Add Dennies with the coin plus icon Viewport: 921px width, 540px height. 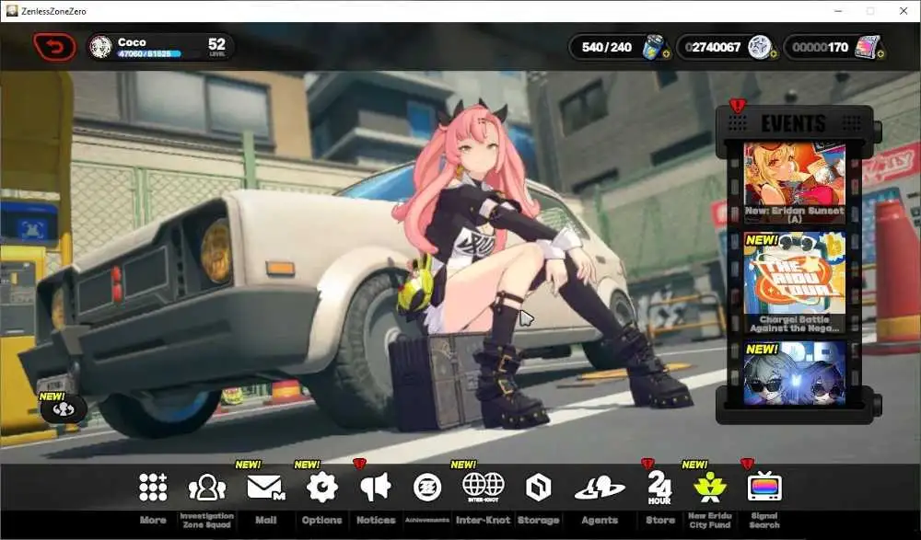click(x=774, y=54)
